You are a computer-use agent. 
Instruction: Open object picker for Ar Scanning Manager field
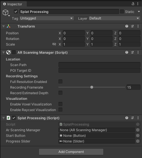click(x=138, y=130)
